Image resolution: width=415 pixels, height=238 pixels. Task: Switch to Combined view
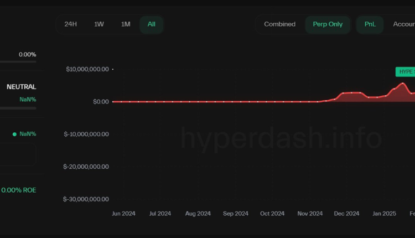(x=279, y=24)
